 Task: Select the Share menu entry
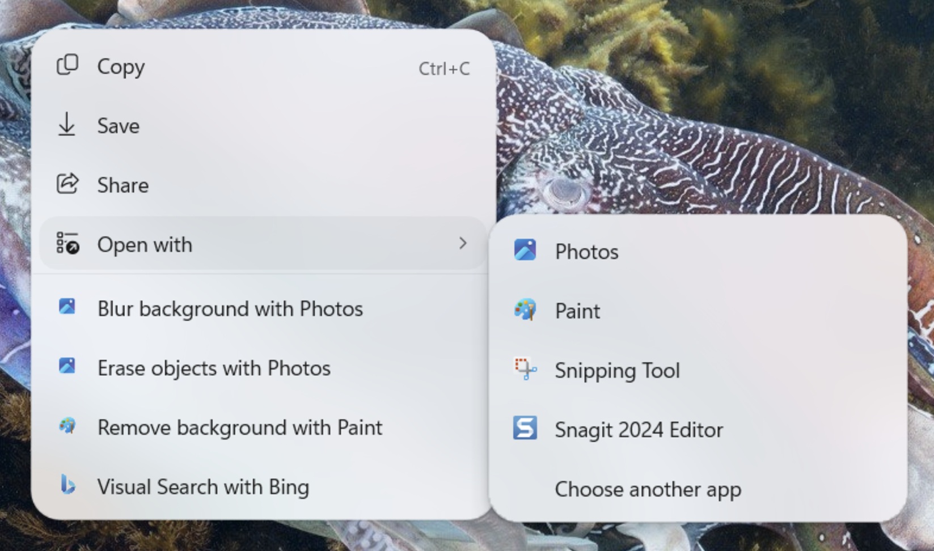pos(263,185)
